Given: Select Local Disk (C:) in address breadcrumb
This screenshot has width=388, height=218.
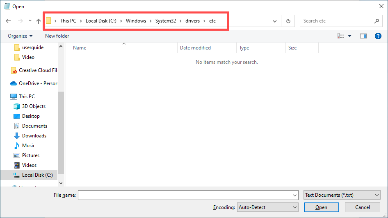Looking at the screenshot, I should click(101, 21).
